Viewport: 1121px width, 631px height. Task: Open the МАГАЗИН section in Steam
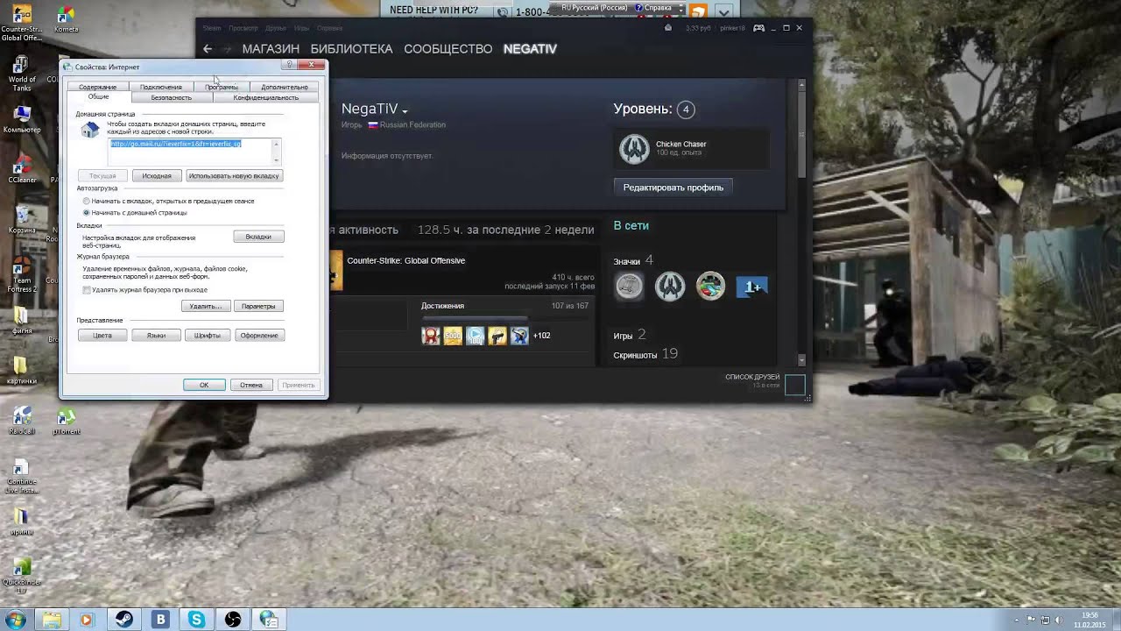click(x=271, y=49)
